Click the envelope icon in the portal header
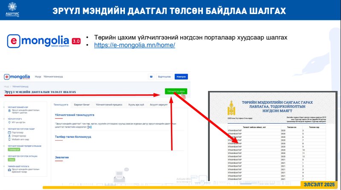The width and height of the screenshot is (341, 190). pos(150,77)
